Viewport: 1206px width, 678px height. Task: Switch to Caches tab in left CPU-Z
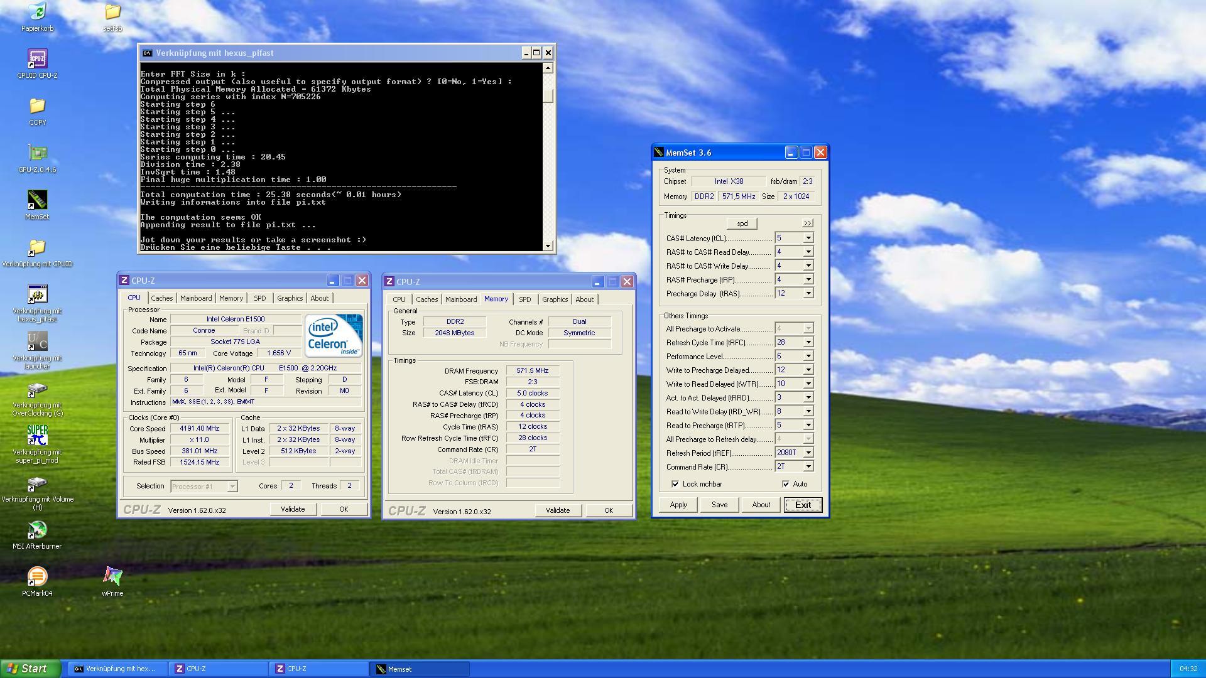coord(161,298)
